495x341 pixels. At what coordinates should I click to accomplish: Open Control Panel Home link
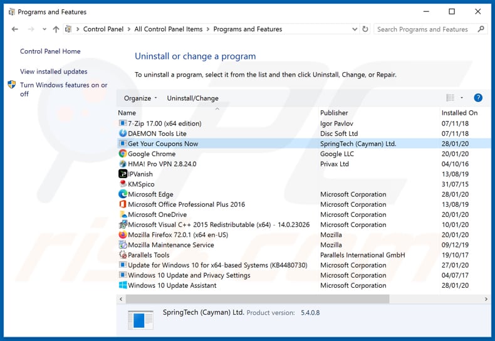[50, 51]
